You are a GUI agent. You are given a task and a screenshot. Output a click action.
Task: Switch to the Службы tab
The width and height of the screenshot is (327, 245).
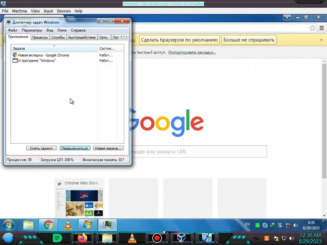click(x=58, y=37)
